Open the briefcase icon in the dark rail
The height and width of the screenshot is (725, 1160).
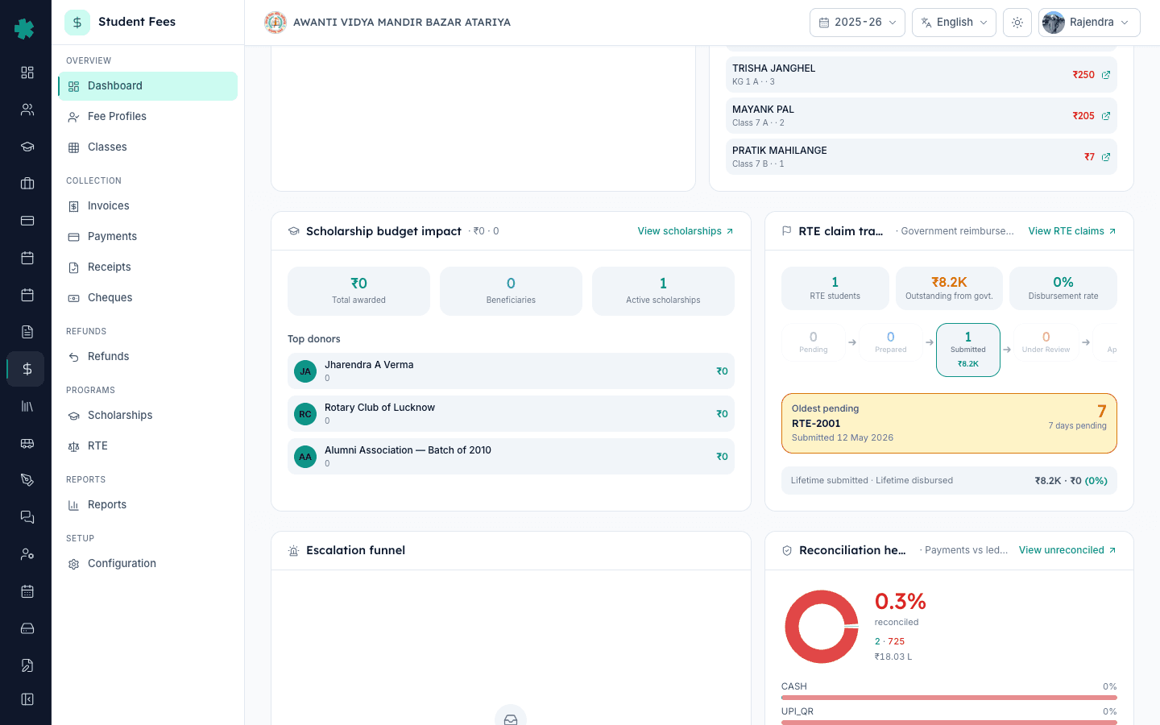(27, 184)
